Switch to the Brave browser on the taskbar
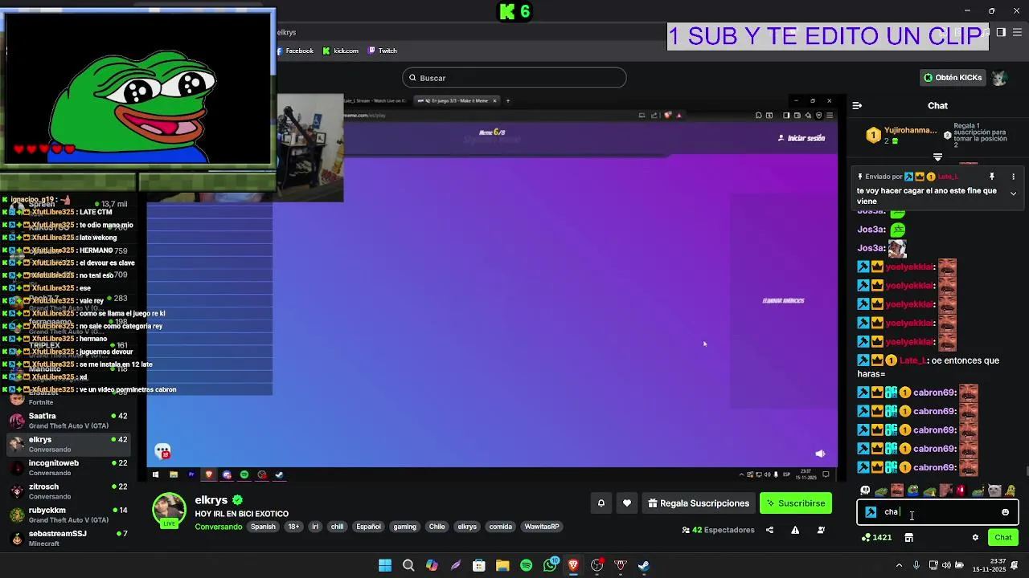 (x=573, y=565)
